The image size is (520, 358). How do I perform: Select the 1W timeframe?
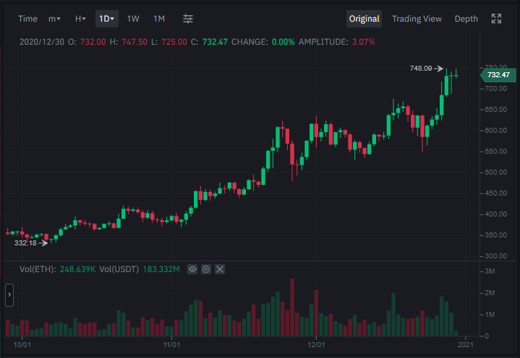click(x=133, y=19)
